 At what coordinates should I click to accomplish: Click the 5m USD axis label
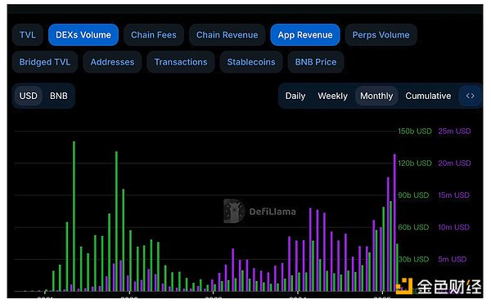click(453, 259)
